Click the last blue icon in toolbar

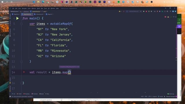pyautogui.click(x=175, y=12)
